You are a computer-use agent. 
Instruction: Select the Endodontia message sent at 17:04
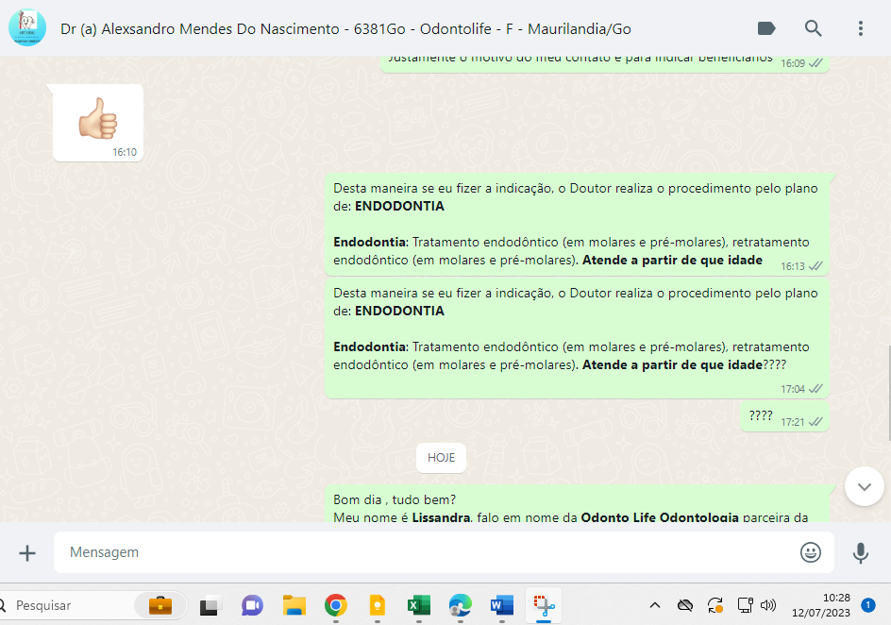pyautogui.click(x=577, y=339)
